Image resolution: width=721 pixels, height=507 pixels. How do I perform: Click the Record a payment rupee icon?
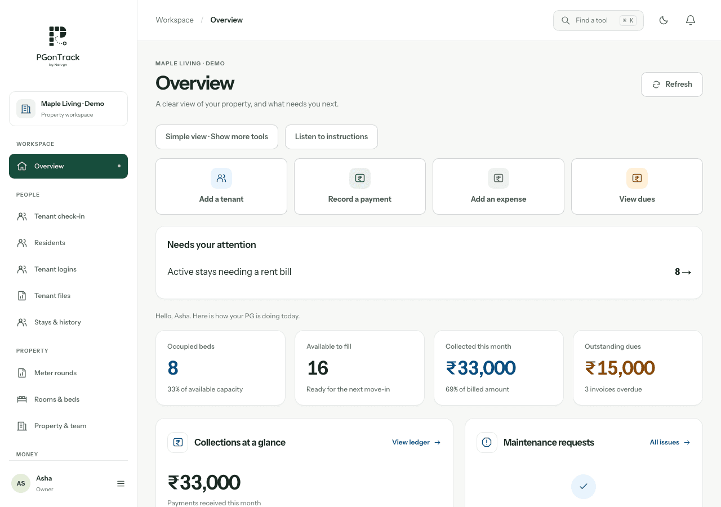(360, 178)
